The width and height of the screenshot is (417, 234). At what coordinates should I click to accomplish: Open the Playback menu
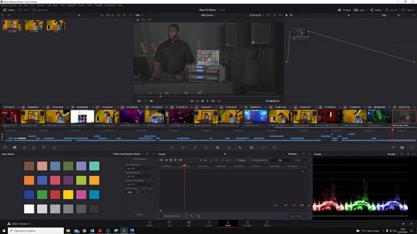pyautogui.click(x=71, y=5)
